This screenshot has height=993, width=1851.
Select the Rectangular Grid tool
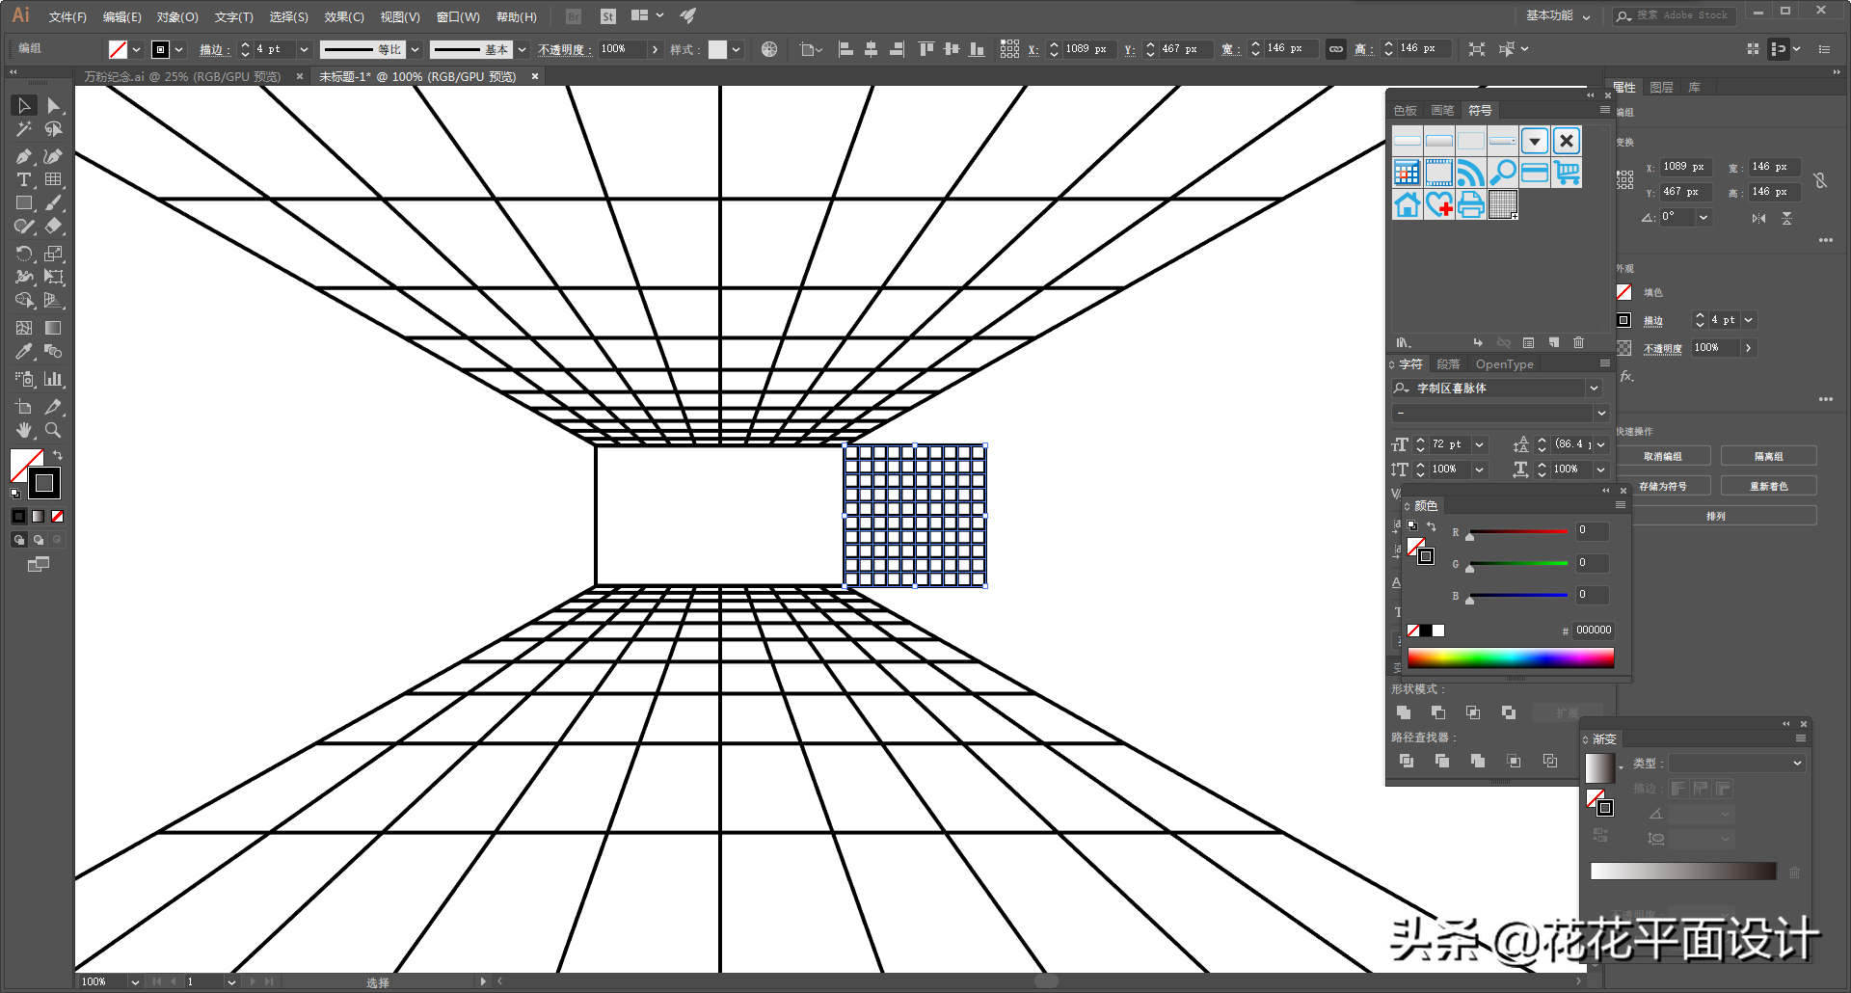pyautogui.click(x=54, y=179)
